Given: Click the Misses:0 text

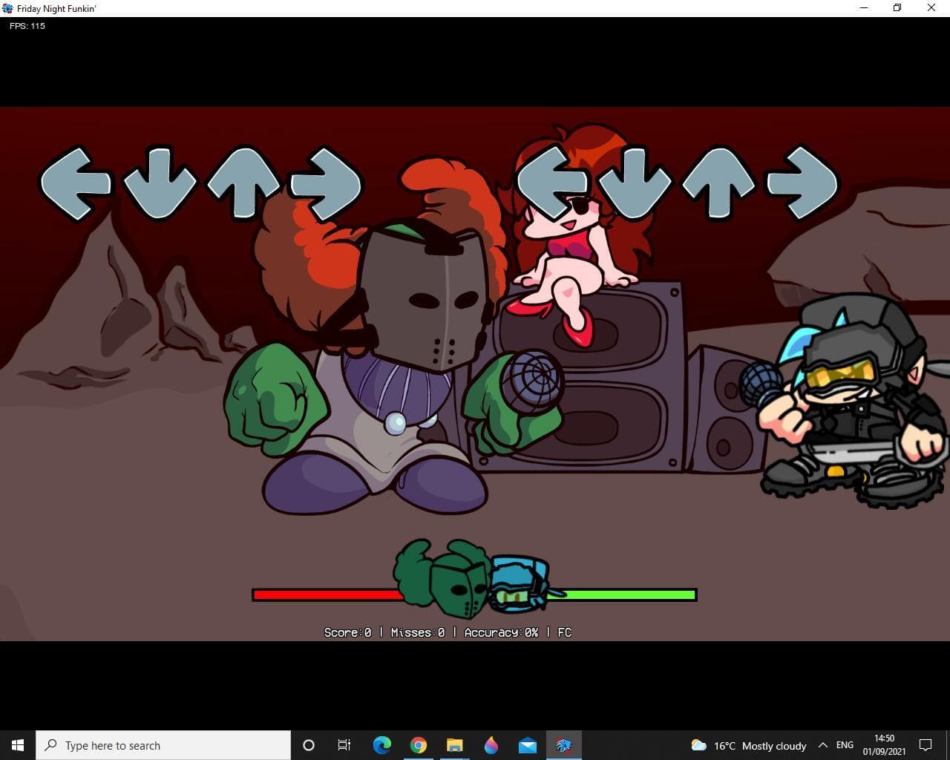Looking at the screenshot, I should 418,632.
